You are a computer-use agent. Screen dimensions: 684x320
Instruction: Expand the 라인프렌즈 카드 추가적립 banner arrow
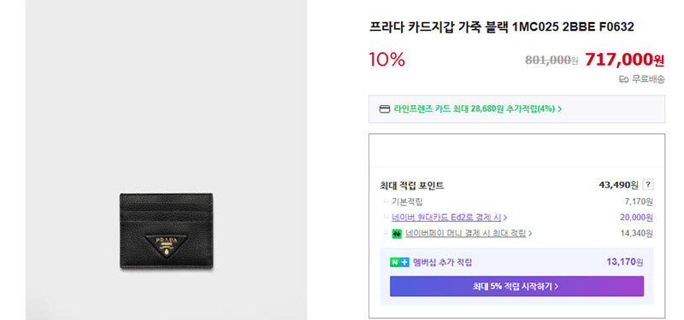click(x=560, y=109)
